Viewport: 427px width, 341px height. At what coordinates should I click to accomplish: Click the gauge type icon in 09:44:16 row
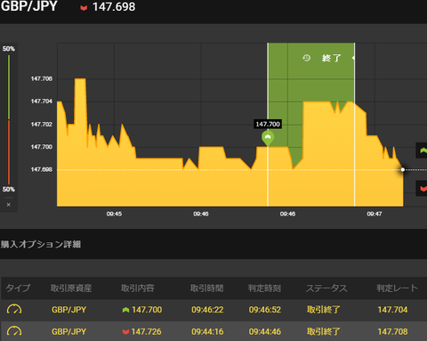(x=14, y=331)
